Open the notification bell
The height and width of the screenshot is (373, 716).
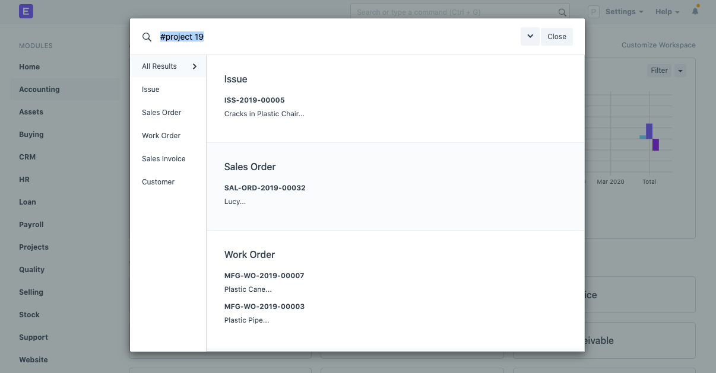[x=695, y=11]
